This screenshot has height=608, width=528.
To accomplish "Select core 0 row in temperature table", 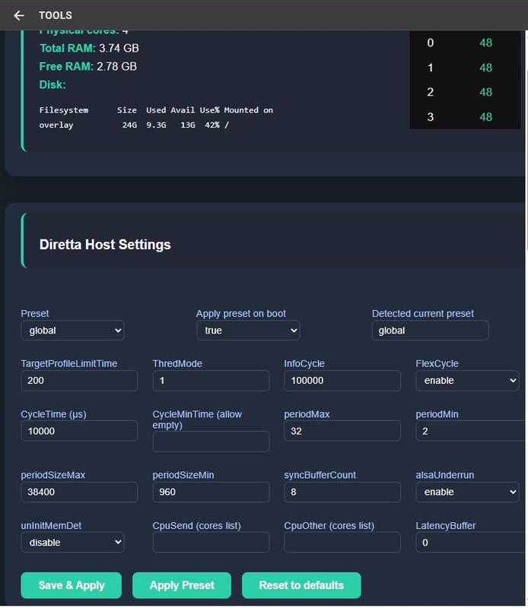I will [465, 43].
